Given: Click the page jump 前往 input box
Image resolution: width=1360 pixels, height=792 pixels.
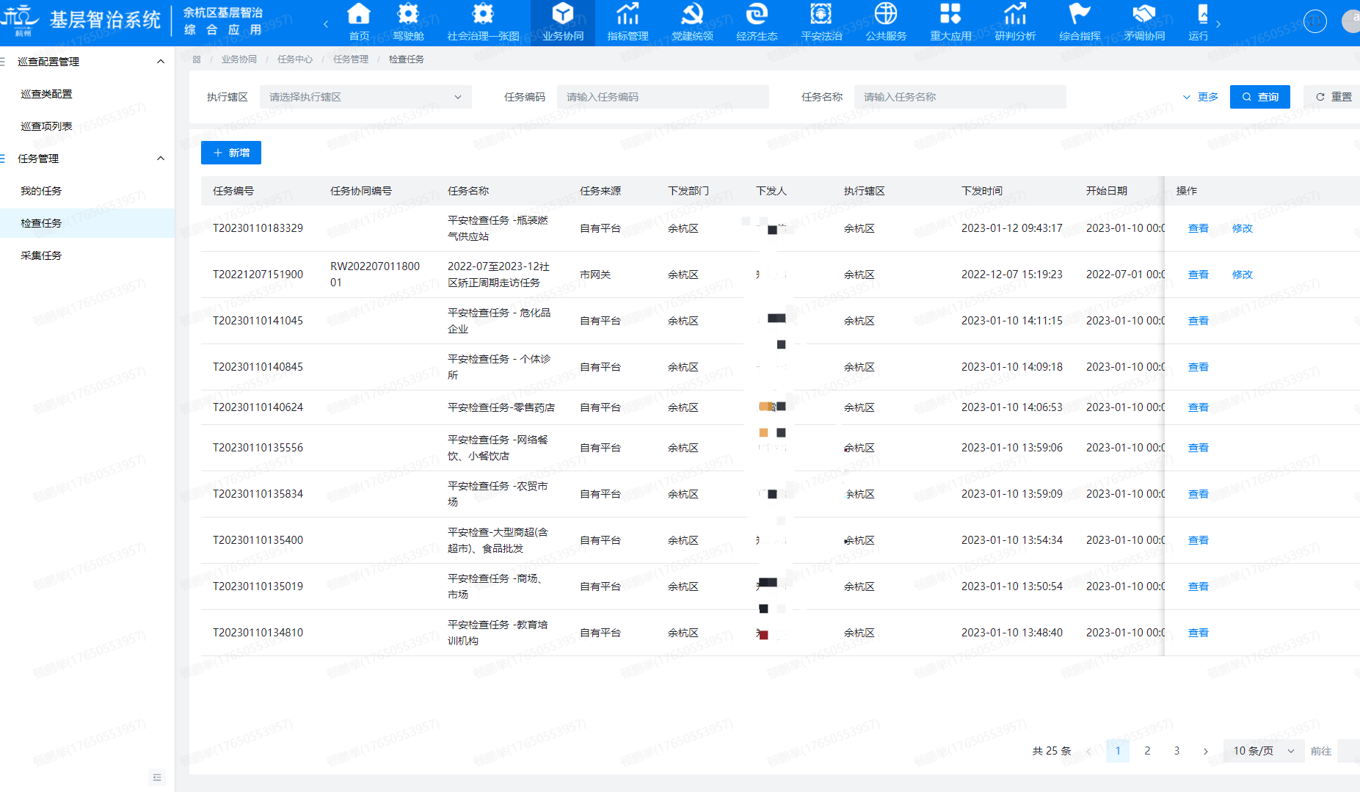Looking at the screenshot, I should tap(1348, 751).
